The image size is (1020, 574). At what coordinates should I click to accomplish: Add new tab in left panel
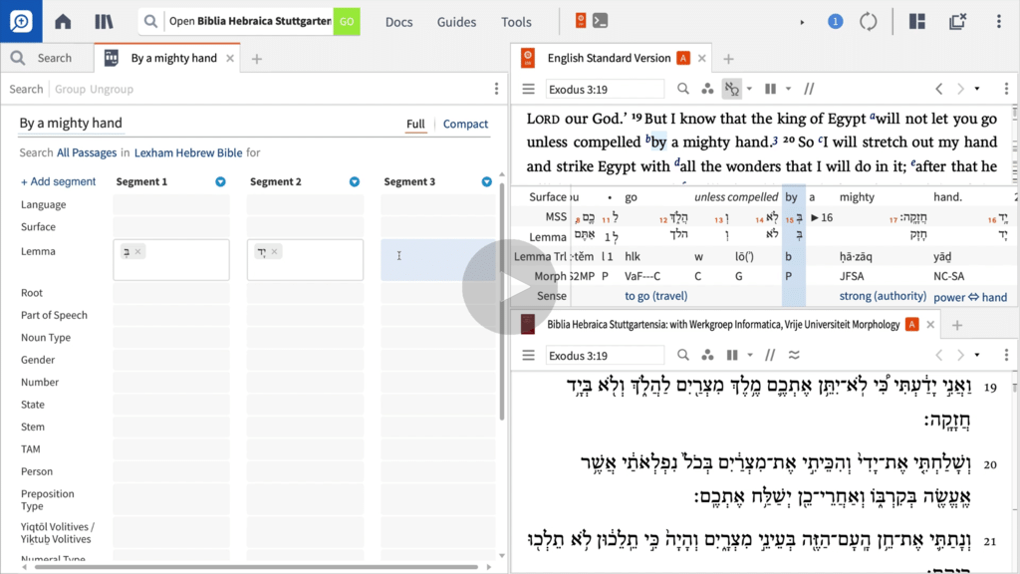click(x=257, y=59)
